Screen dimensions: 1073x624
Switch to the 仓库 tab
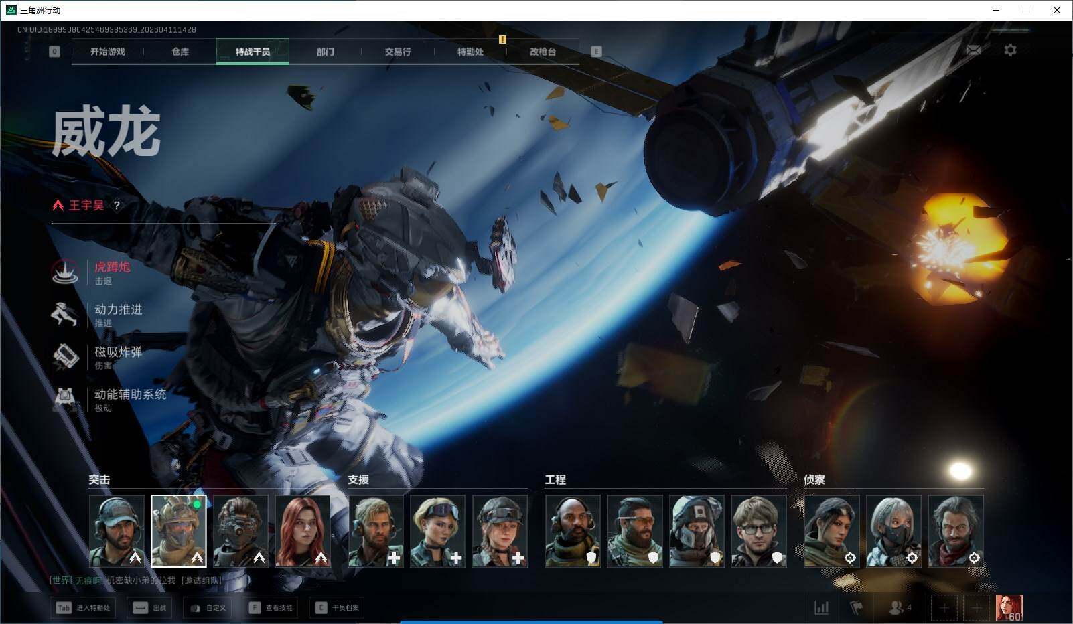tap(180, 52)
